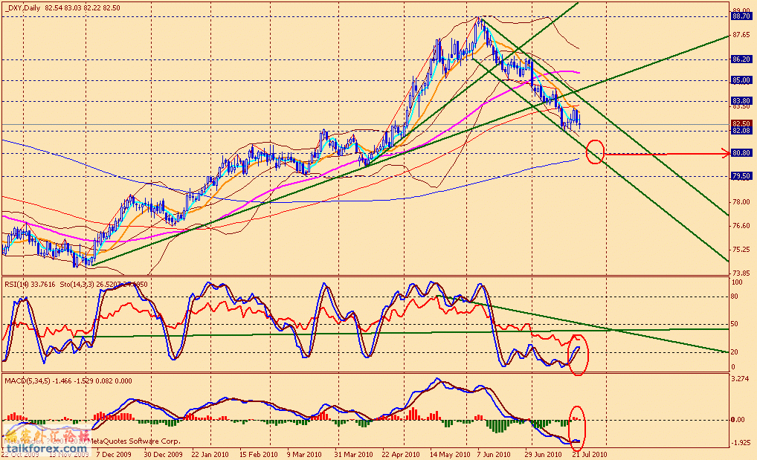Select the 7 Dec 2009 date label
Viewport: 757px width, 460px height.
tap(114, 455)
